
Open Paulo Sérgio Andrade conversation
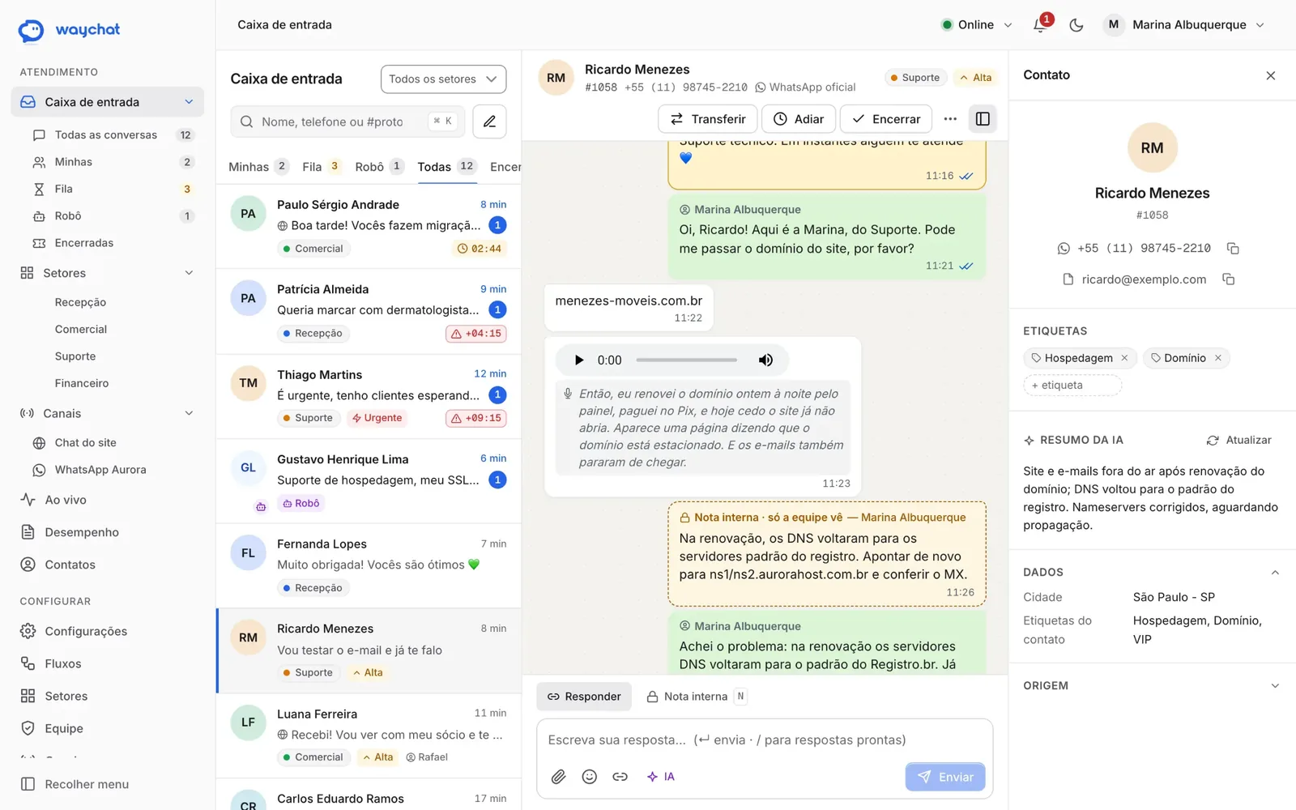pyautogui.click(x=369, y=227)
